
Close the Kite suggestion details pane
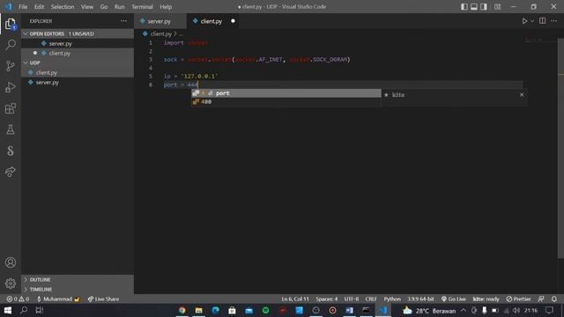522,94
